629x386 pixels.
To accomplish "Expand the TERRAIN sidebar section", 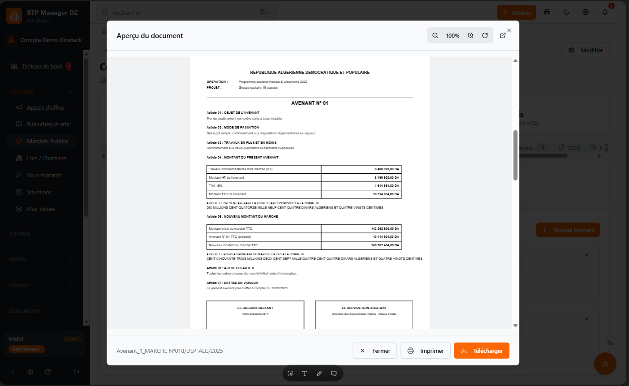I will point(40,234).
